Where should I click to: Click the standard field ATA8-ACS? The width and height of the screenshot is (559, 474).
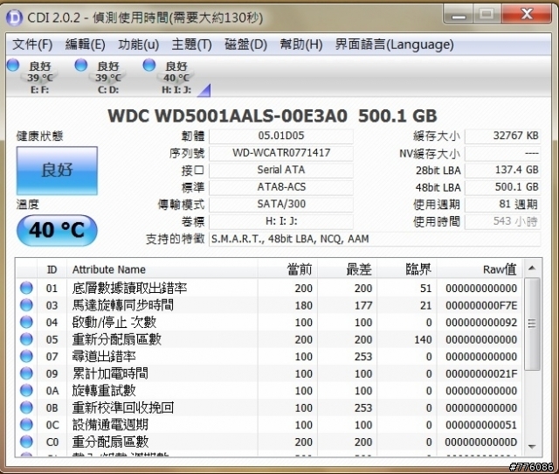click(x=281, y=187)
